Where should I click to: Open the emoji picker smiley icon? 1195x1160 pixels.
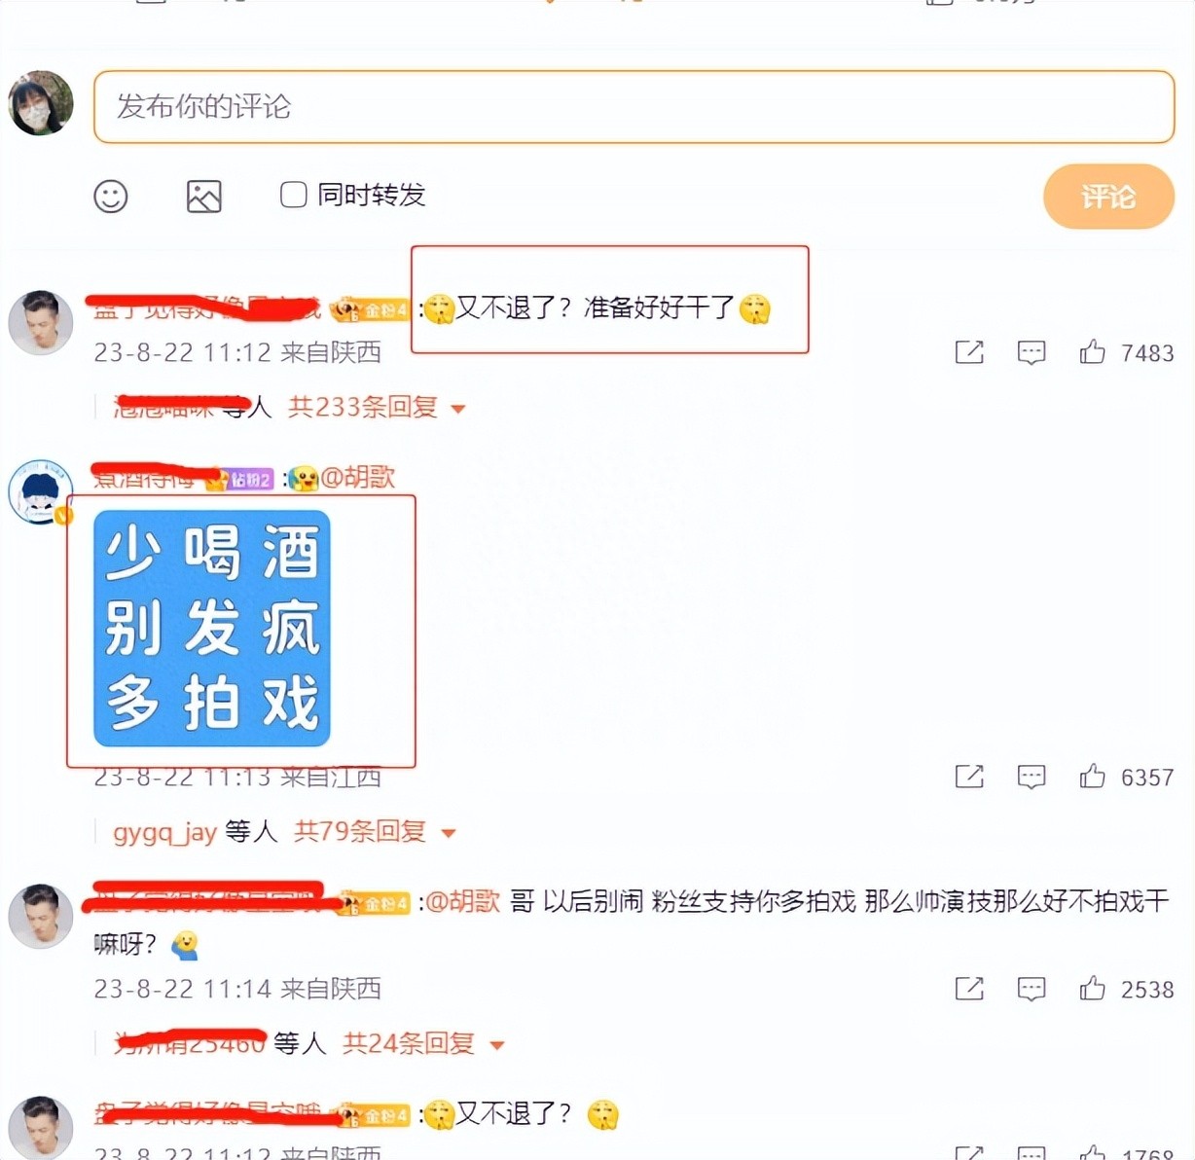click(x=111, y=197)
